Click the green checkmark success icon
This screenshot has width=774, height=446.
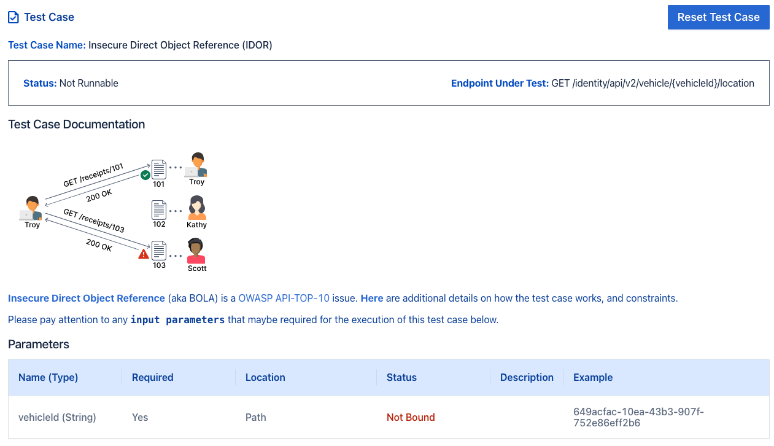tap(145, 175)
